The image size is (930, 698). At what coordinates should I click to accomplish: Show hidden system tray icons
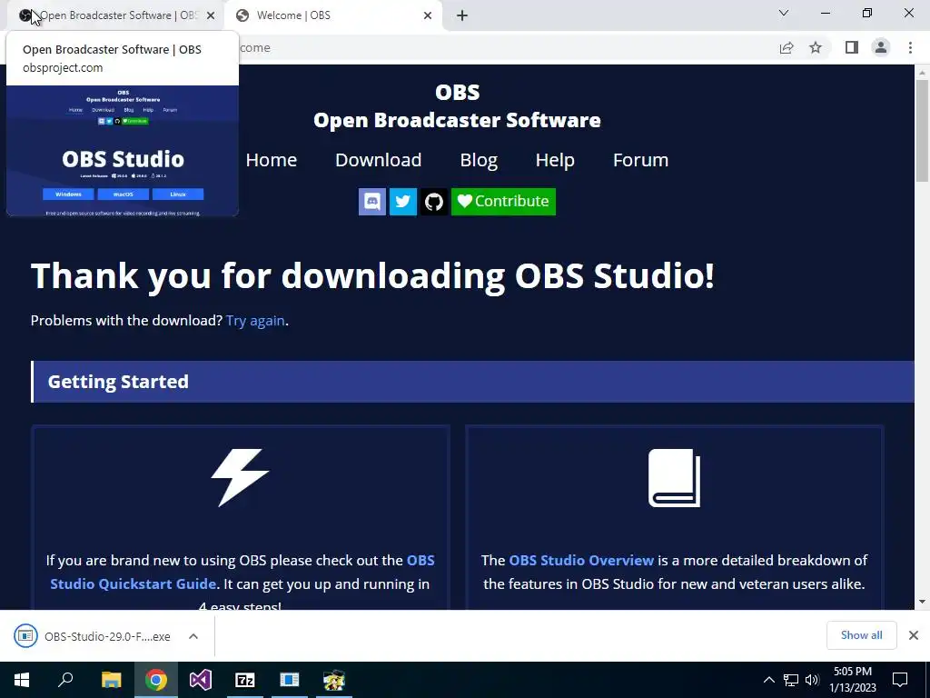coord(768,680)
